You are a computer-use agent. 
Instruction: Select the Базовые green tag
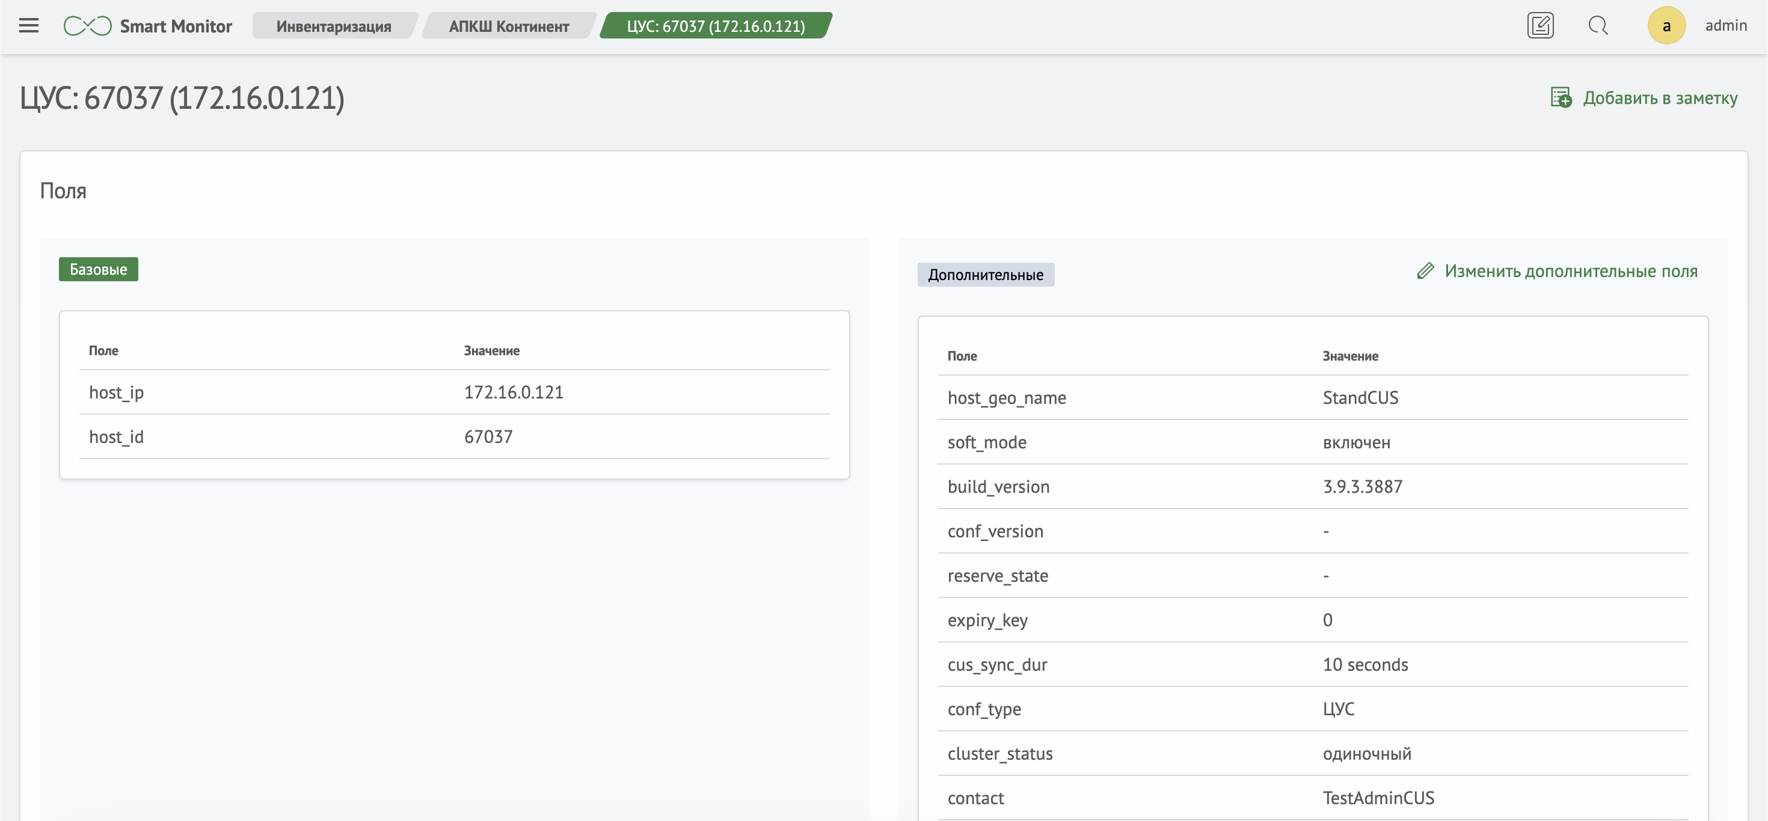(98, 269)
